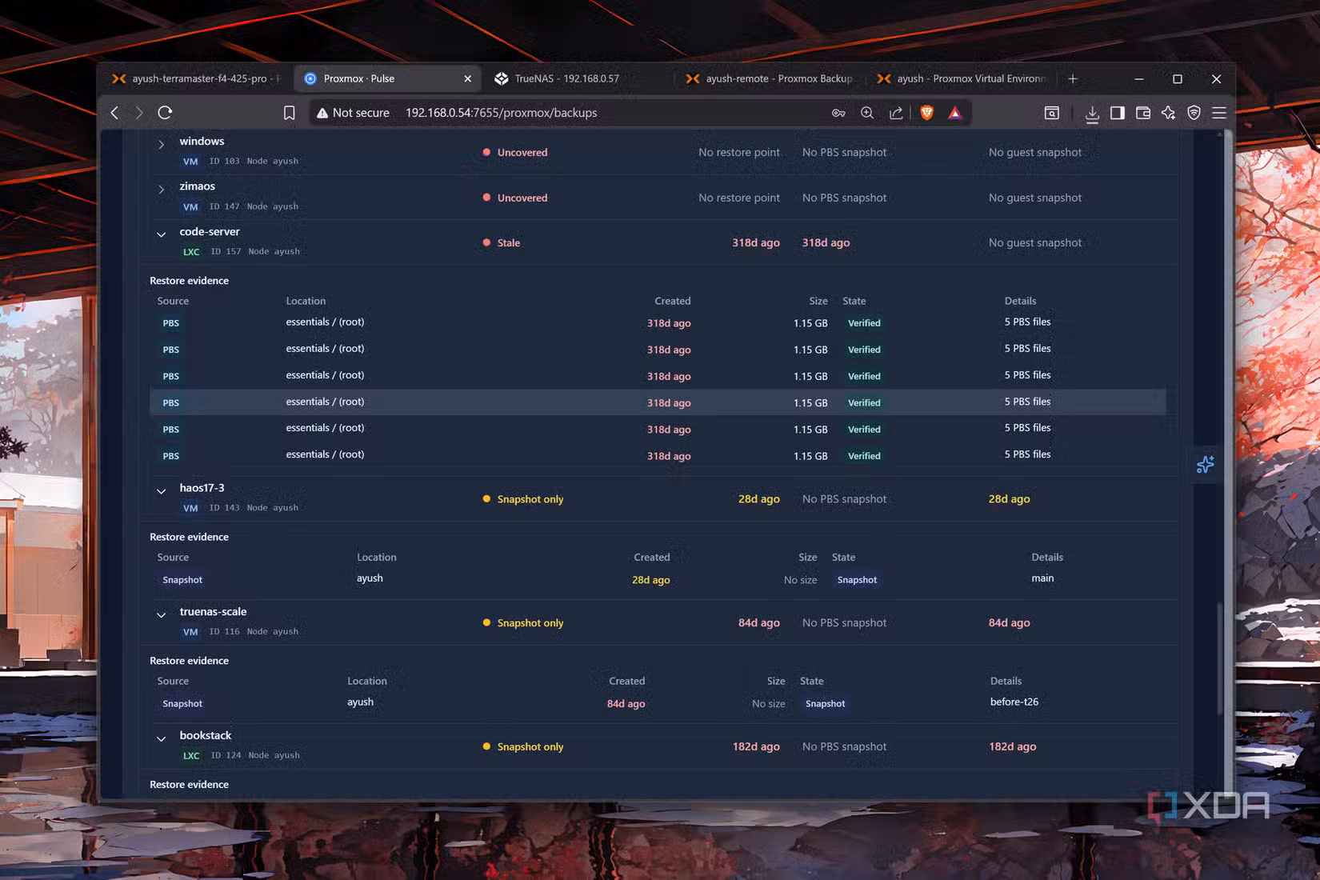Click the Brave Rewards triangle icon
1320x880 pixels.
pos(954,113)
